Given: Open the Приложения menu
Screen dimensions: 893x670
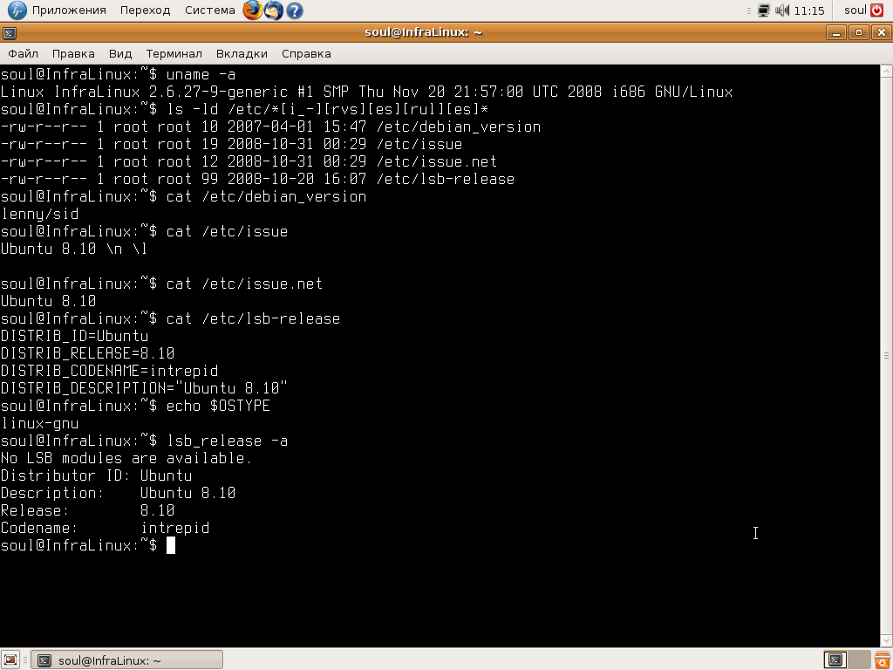Looking at the screenshot, I should pyautogui.click(x=69, y=10).
